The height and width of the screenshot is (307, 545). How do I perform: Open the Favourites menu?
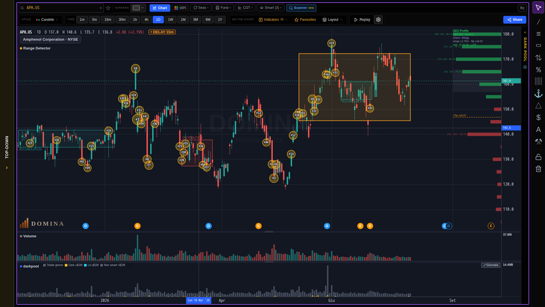[x=305, y=20]
